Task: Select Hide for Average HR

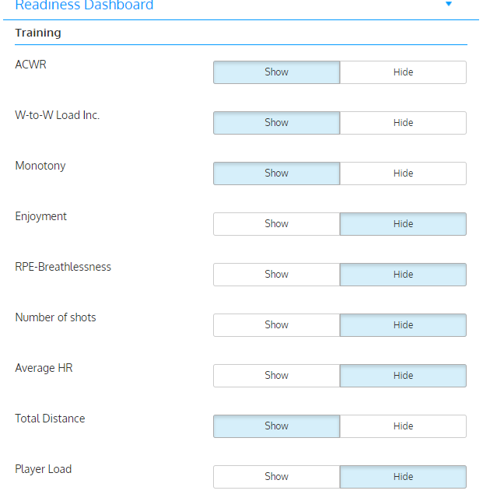Action: point(403,376)
